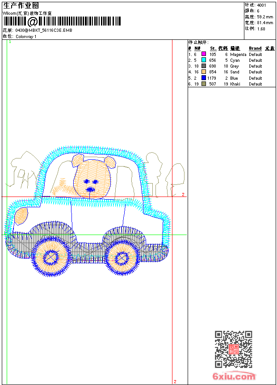
Task: Click the 'Khaki' description text
Action: [235, 84]
